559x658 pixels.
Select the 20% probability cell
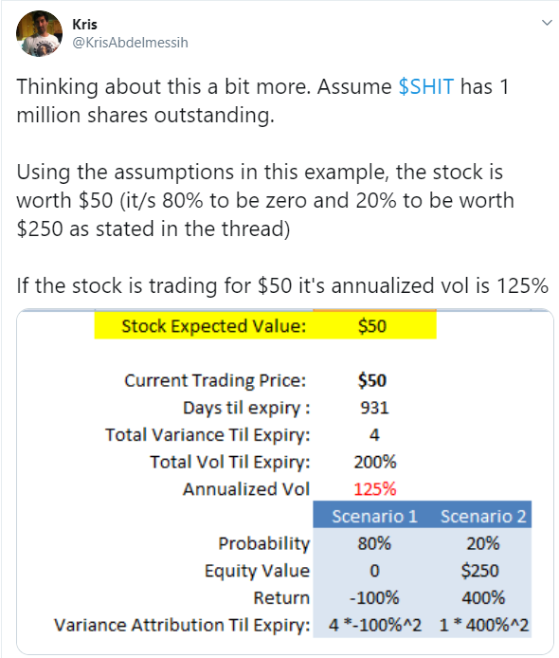pos(483,543)
